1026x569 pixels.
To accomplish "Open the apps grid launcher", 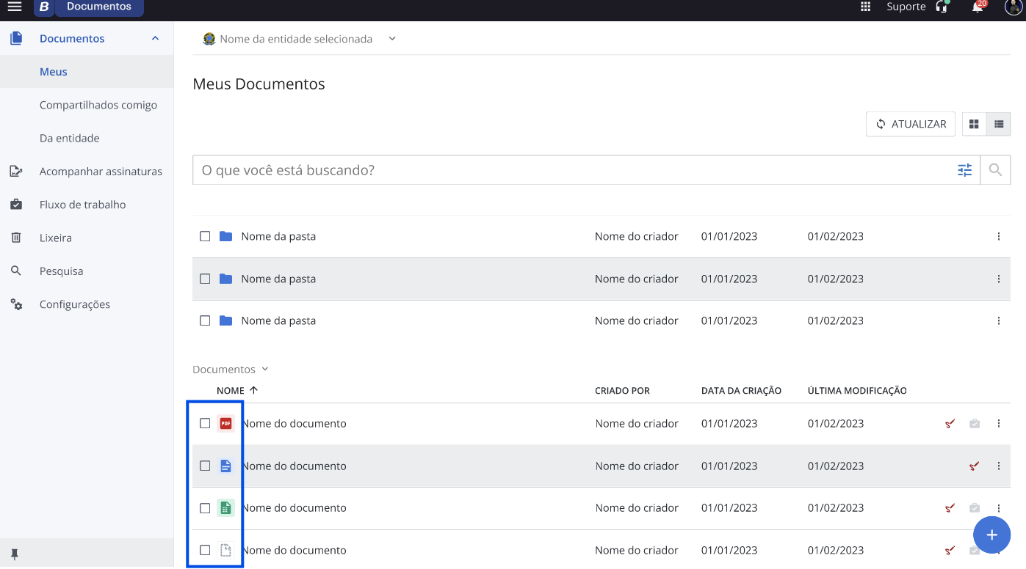I will pos(865,7).
